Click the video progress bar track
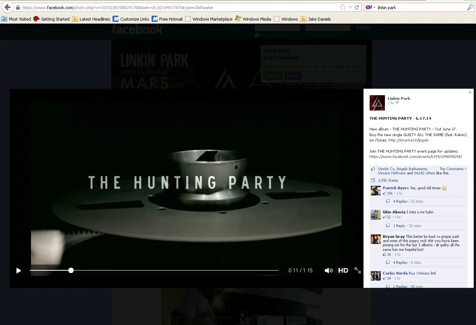The width and height of the screenshot is (476, 325). point(154,270)
